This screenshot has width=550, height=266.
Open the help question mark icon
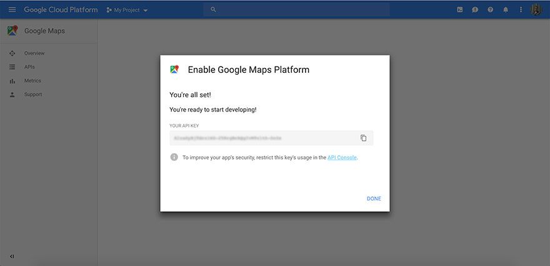click(x=491, y=10)
